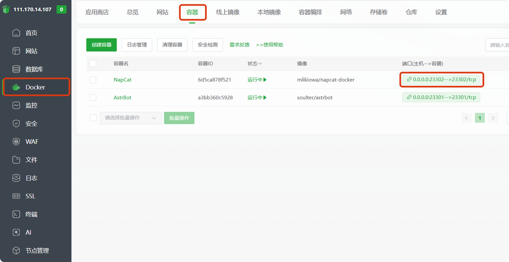Switch to 仓库 tab

(x=411, y=12)
